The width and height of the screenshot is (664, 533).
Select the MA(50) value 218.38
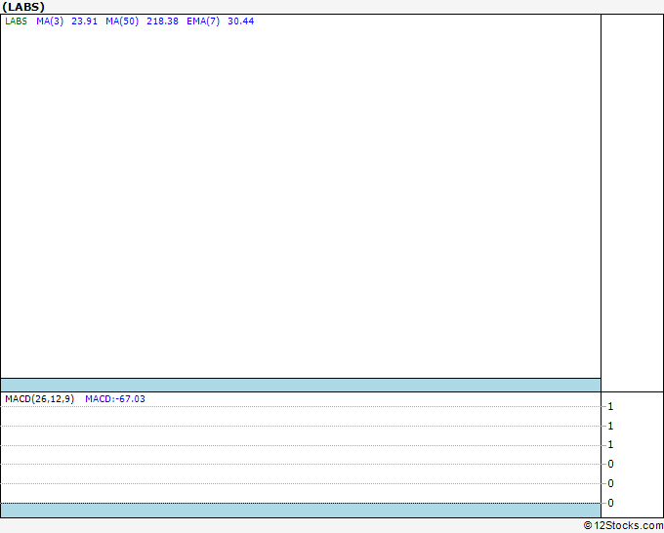[162, 21]
